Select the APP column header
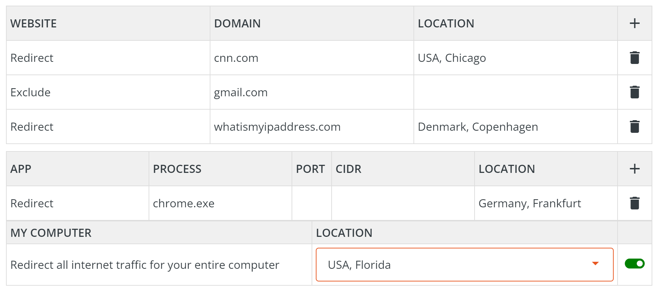 pos(21,169)
